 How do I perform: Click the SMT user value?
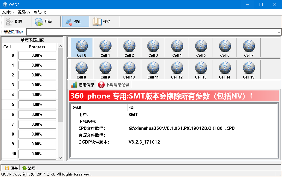133,115
